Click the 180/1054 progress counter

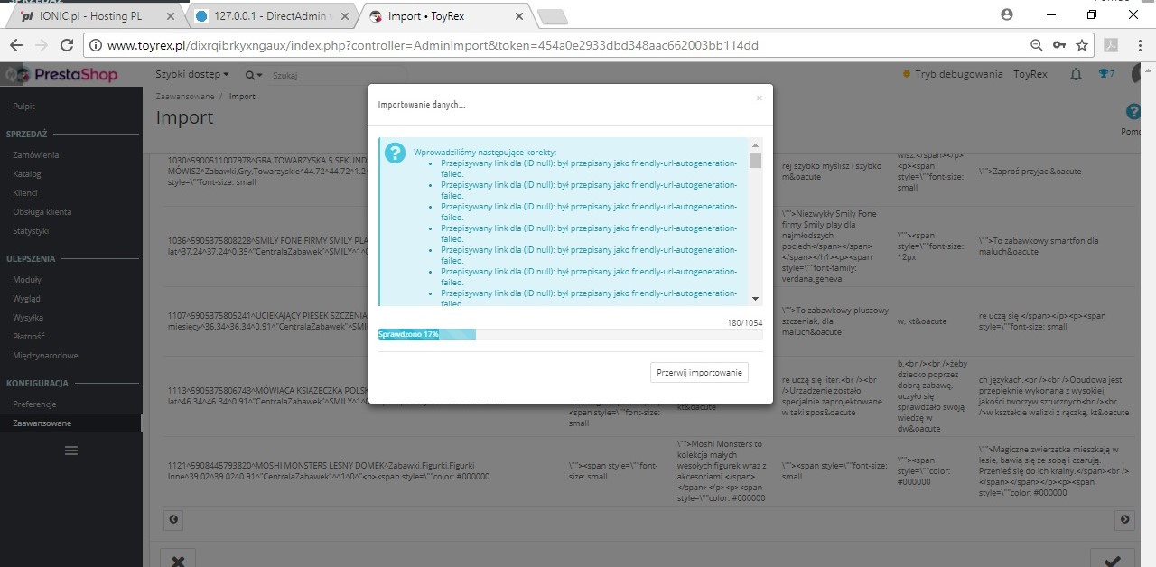tap(745, 322)
